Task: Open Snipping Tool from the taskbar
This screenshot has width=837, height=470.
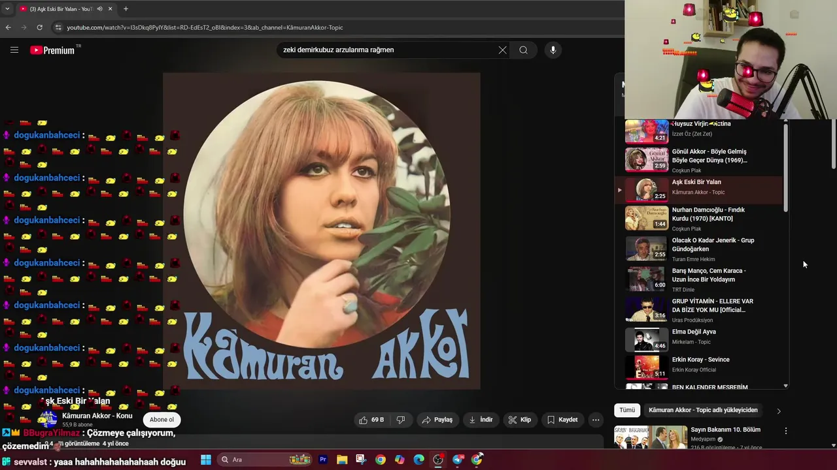Action: (x=361, y=460)
